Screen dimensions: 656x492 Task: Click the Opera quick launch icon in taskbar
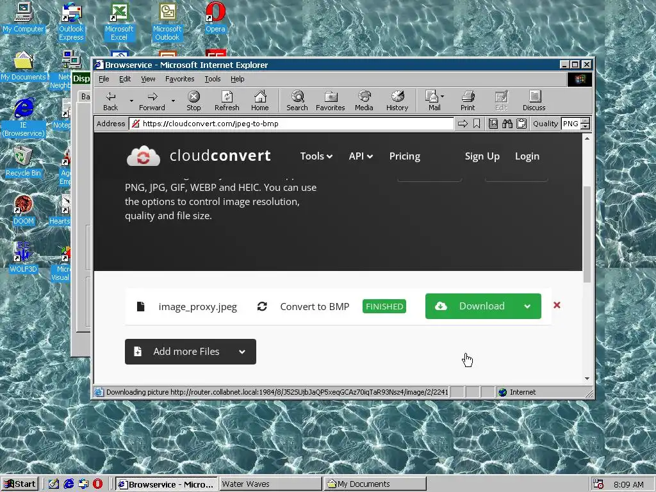click(97, 484)
